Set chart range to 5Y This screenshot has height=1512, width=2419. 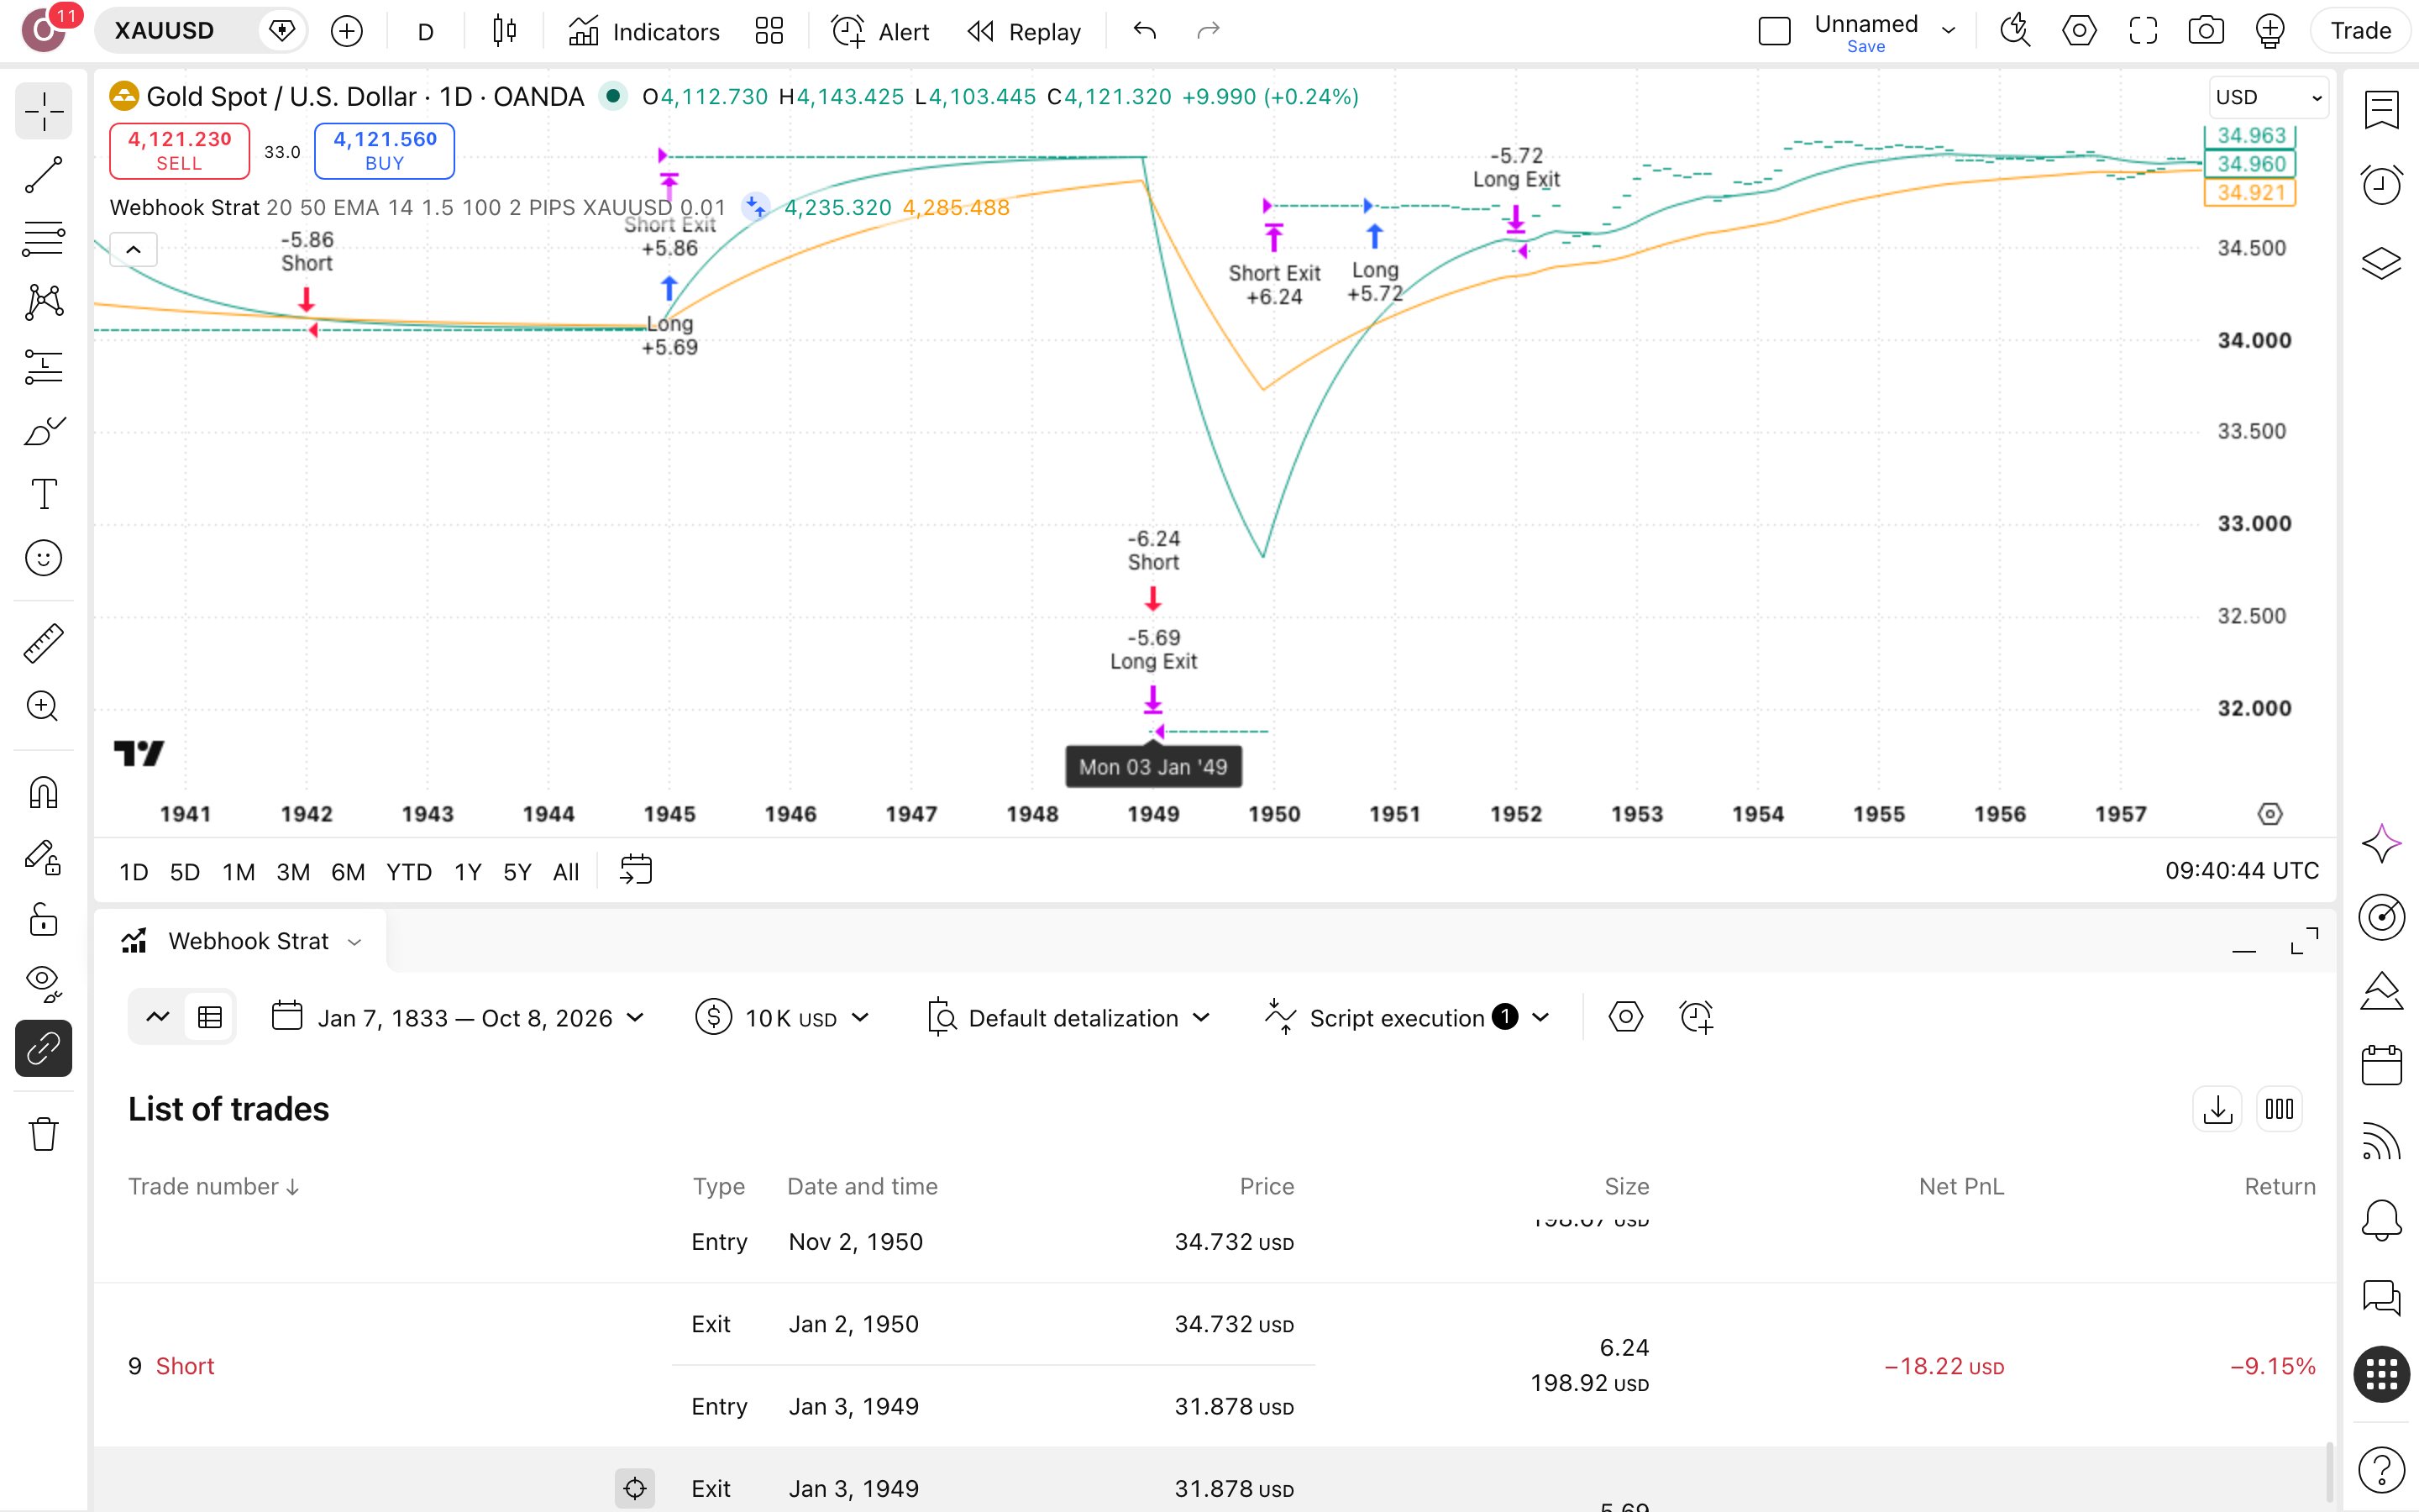tap(517, 872)
